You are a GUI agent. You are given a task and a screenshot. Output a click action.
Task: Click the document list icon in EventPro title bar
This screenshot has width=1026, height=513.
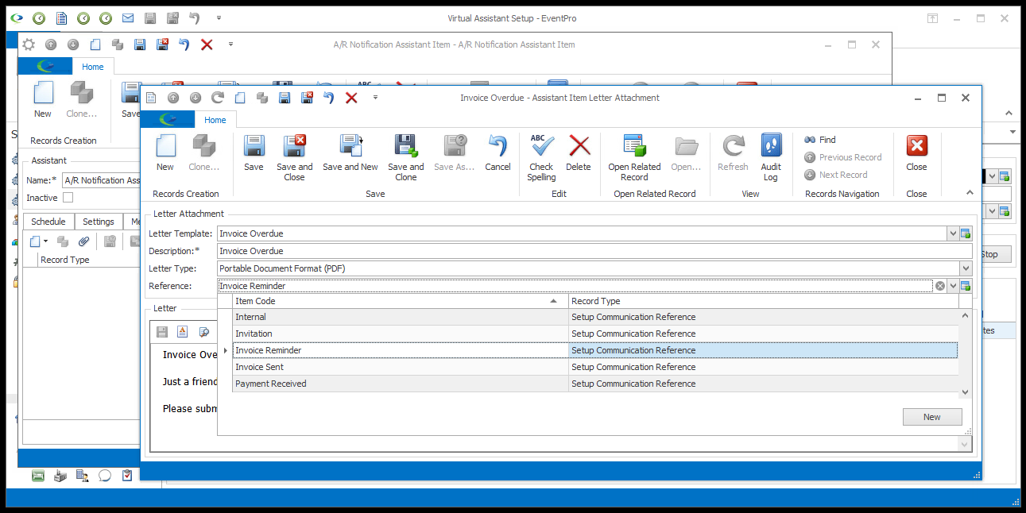[x=61, y=17]
